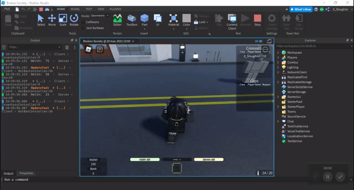354x190 pixels.
Task: Click the in-game Health bar
Action: pyautogui.click(x=145, y=160)
